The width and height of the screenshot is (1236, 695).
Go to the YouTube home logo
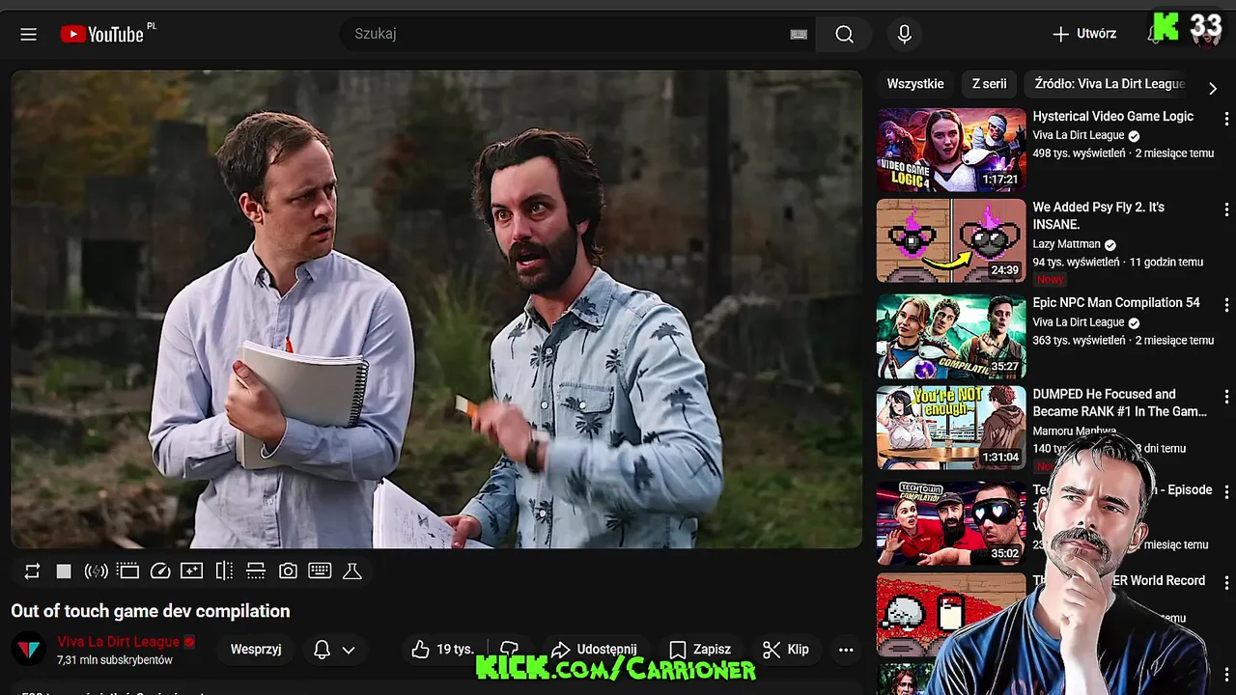coord(101,34)
